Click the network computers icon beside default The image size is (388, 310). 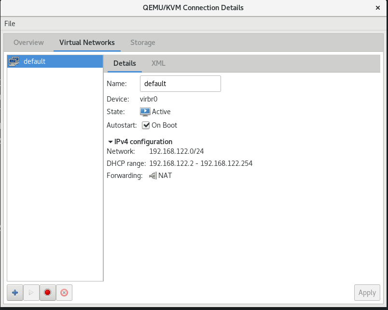point(14,61)
